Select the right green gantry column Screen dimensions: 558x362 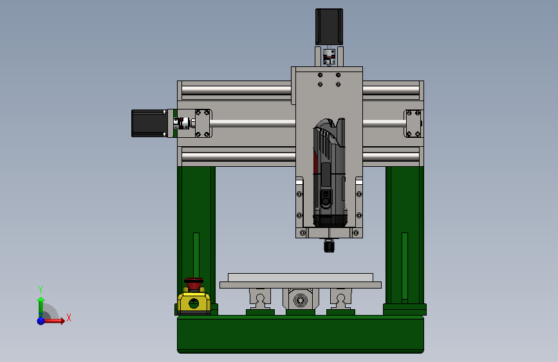405,235
